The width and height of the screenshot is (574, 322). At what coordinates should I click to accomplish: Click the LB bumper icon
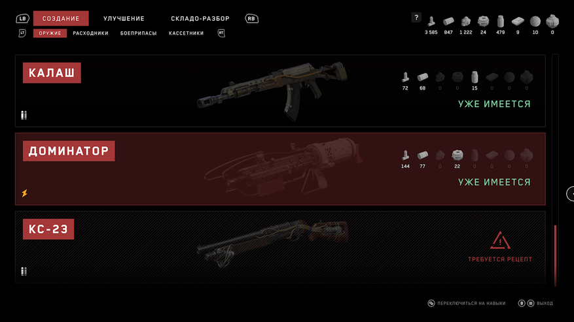tap(23, 18)
